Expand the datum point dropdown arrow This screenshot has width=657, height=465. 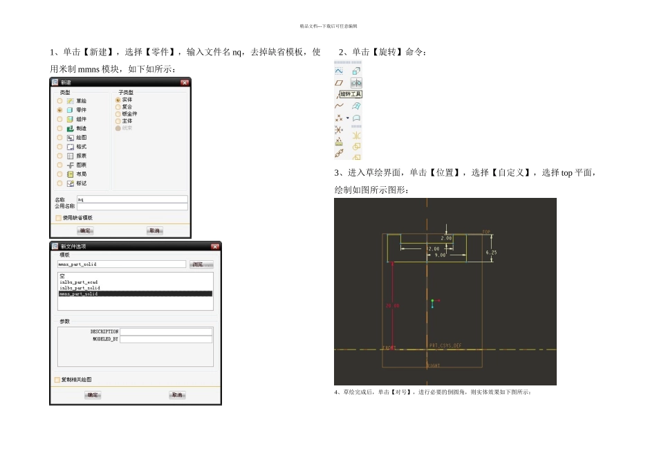(x=348, y=118)
